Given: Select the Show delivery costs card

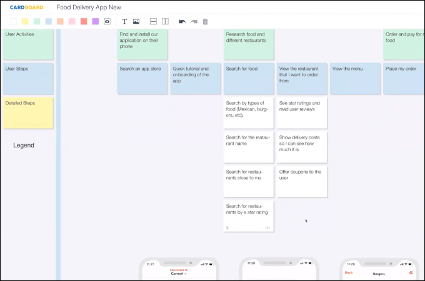Looking at the screenshot, I should [302, 147].
